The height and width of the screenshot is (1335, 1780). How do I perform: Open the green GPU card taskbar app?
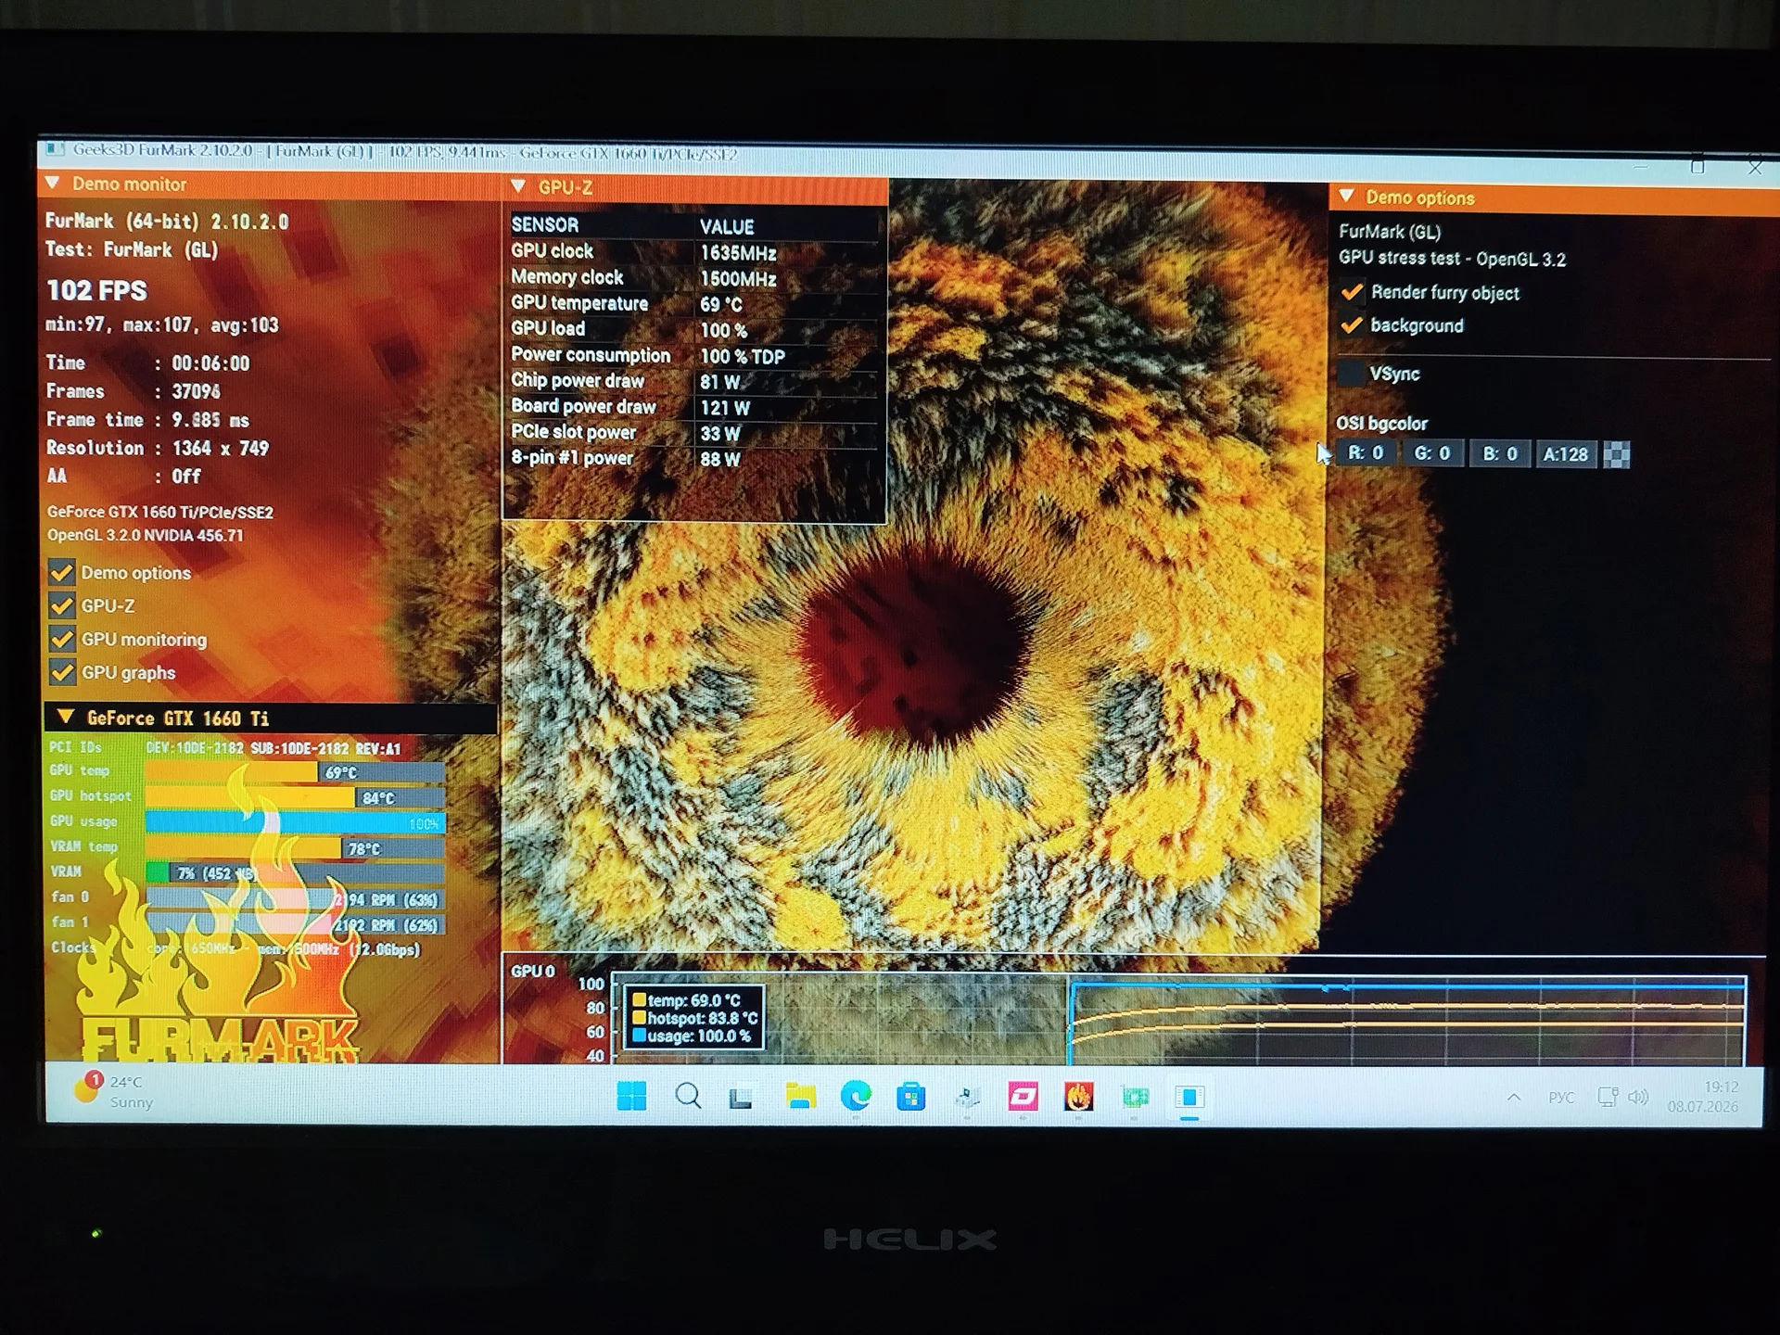click(1135, 1099)
